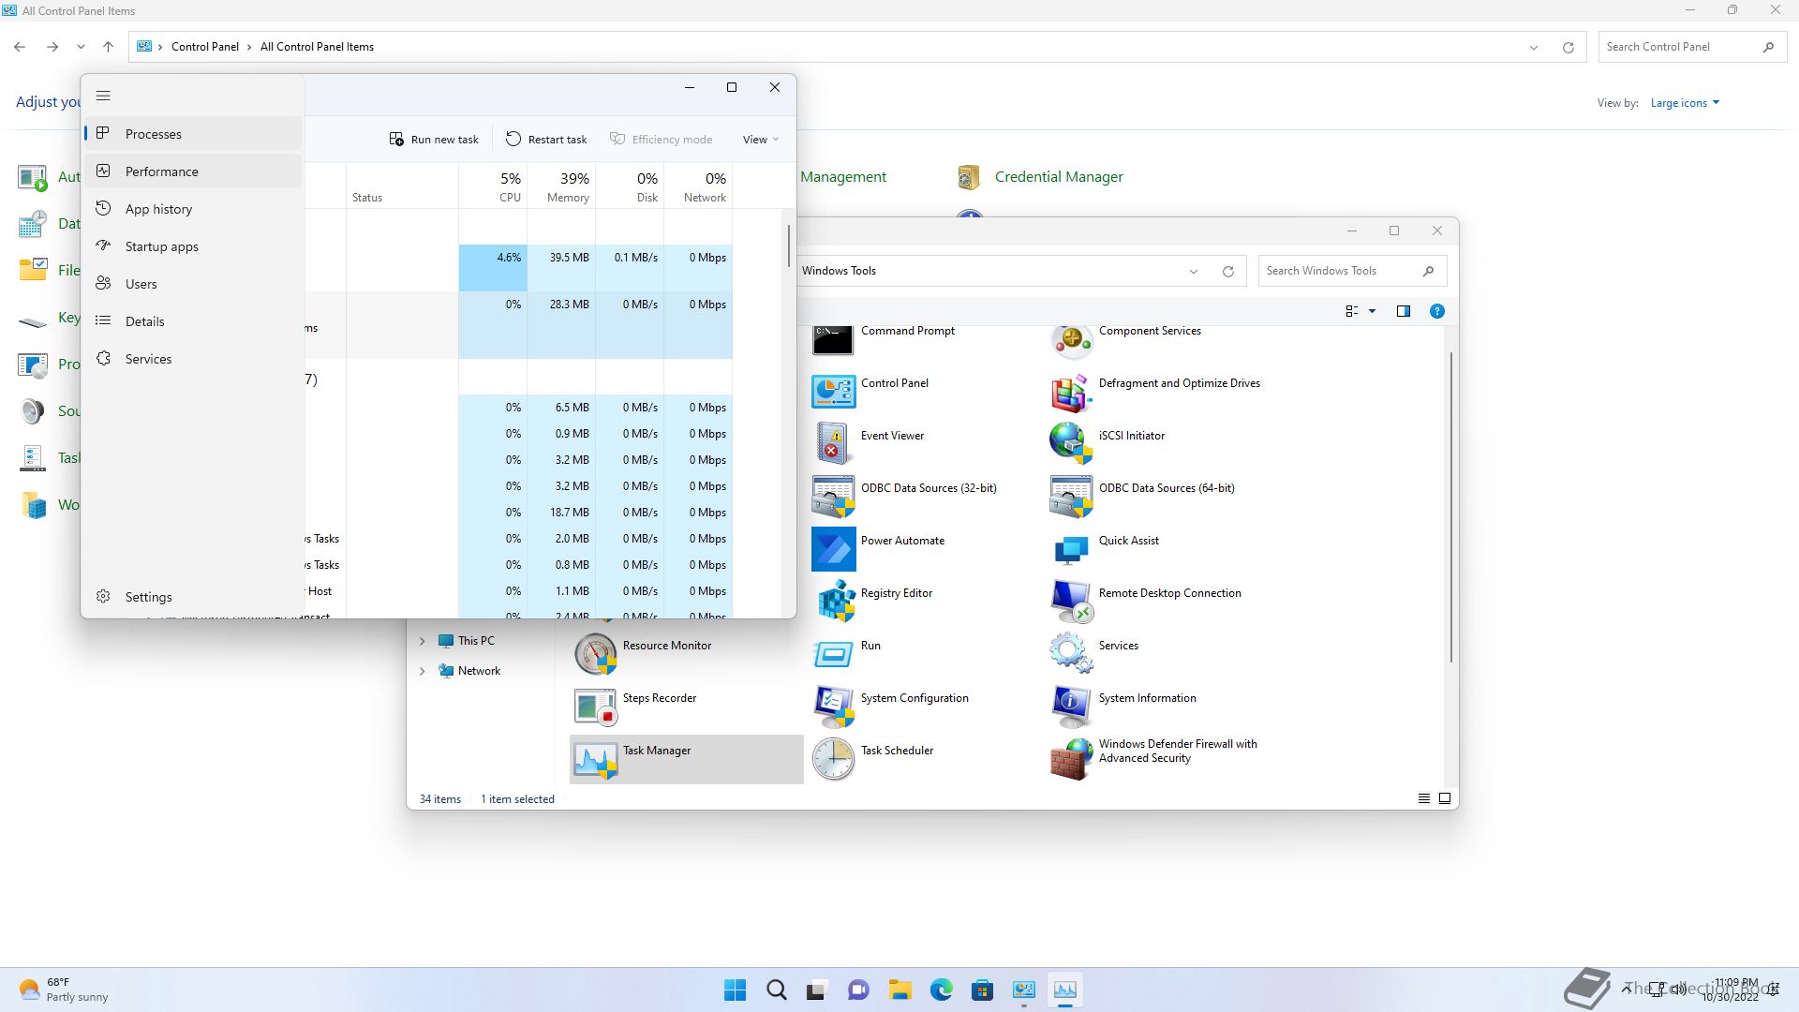Open weather widget showing 68°F
The width and height of the screenshot is (1799, 1012).
pyautogui.click(x=64, y=990)
